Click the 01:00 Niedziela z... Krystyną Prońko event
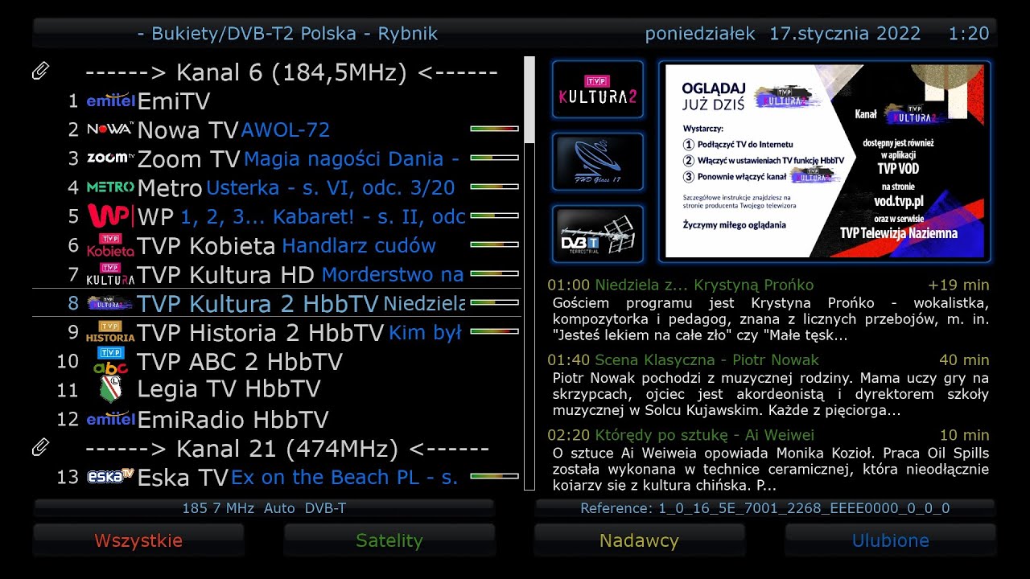The width and height of the screenshot is (1030, 579). click(768, 310)
